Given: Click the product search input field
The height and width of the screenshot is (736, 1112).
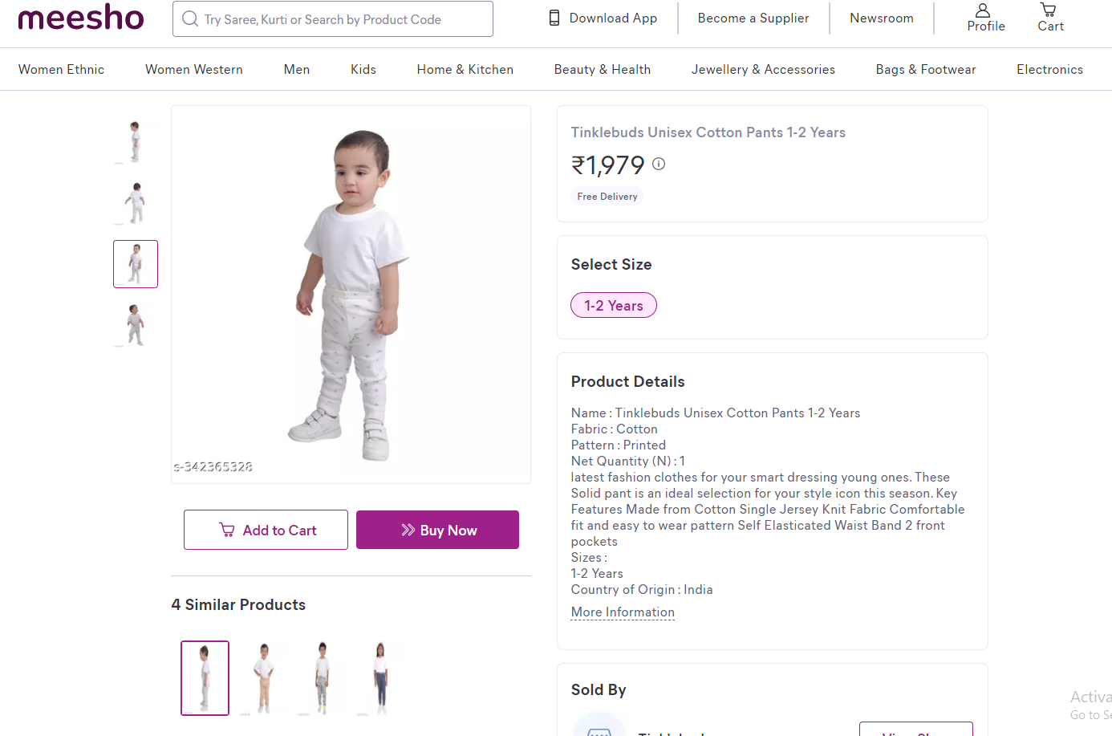Looking at the screenshot, I should tap(337, 19).
